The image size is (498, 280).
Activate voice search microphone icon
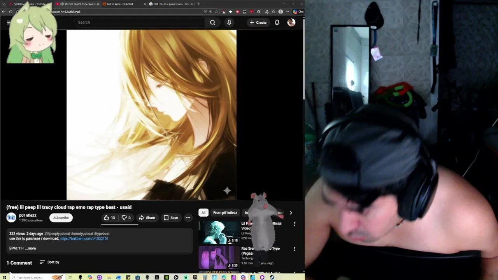click(229, 22)
